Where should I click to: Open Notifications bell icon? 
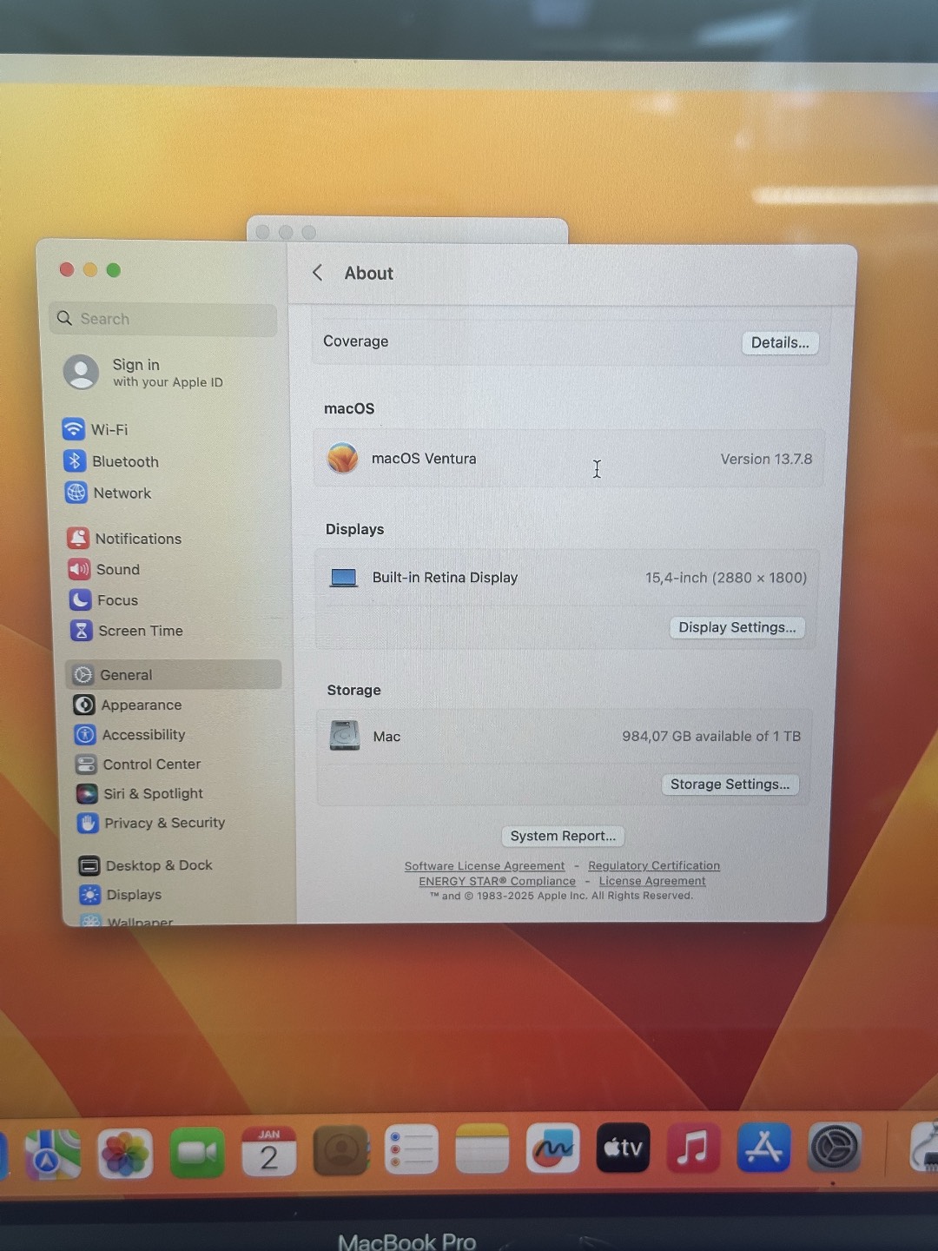coord(78,539)
